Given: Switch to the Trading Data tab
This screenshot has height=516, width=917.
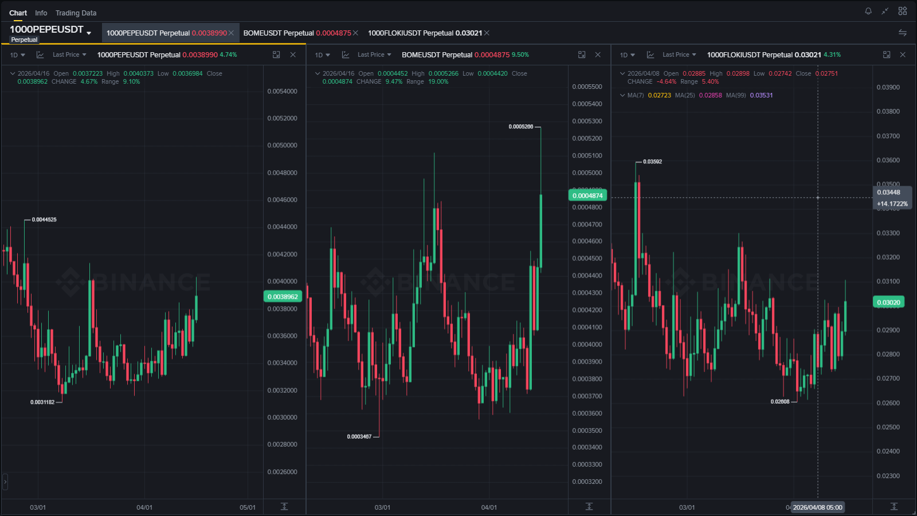Looking at the screenshot, I should click(76, 13).
